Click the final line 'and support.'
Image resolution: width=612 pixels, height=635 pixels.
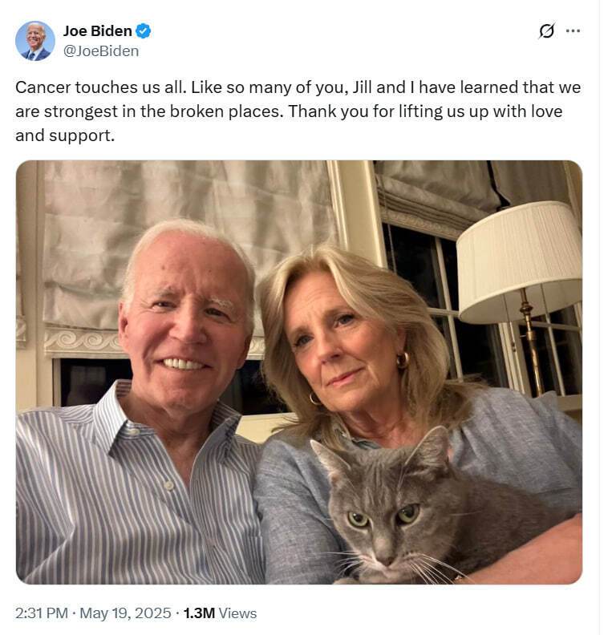point(65,135)
